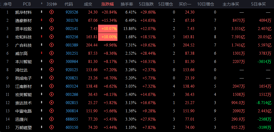Screen dimensions: 274x132
Task: Click the 5日净买 column header
Action: 258,4
